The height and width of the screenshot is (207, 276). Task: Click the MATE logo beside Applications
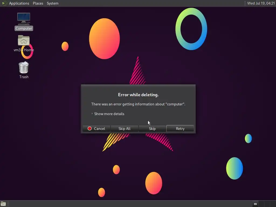[4, 3]
